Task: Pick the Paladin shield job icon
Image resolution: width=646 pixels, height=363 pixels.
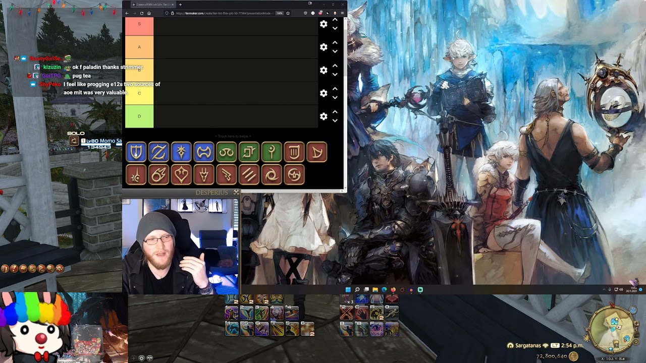Action: 136,152
